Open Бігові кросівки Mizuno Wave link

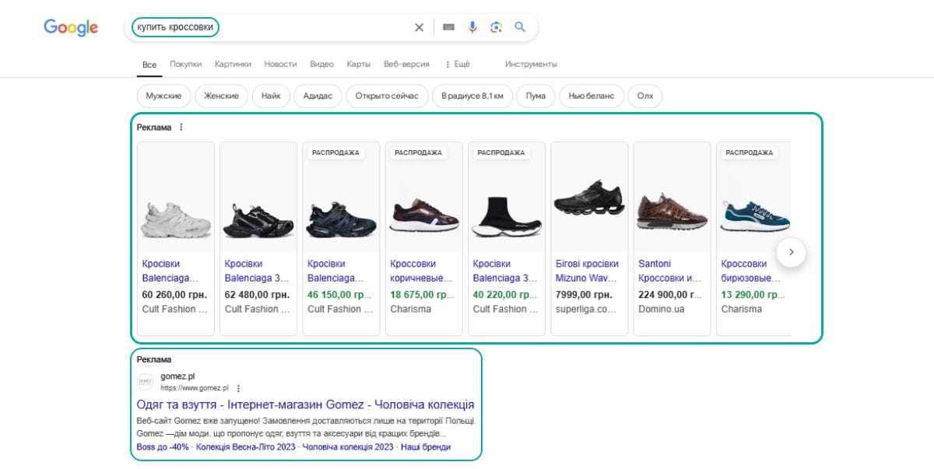pyautogui.click(x=587, y=271)
